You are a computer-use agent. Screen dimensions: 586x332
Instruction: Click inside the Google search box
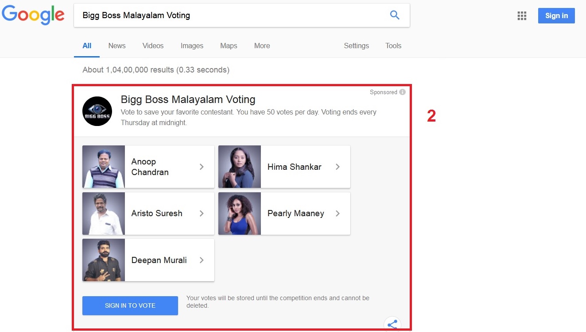click(x=230, y=15)
